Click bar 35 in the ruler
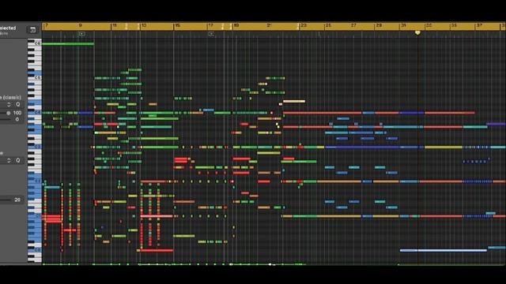Viewport: 506px width, 284px height. (x=454, y=25)
